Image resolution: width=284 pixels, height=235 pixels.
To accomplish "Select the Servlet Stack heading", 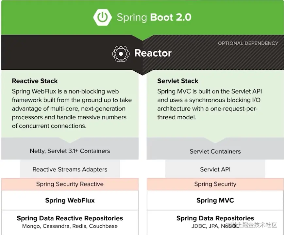I will coord(177,81).
